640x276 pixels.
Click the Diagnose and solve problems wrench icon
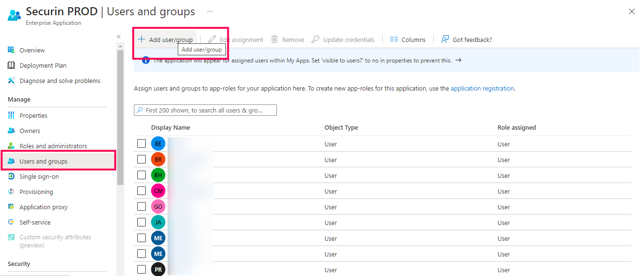(11, 81)
